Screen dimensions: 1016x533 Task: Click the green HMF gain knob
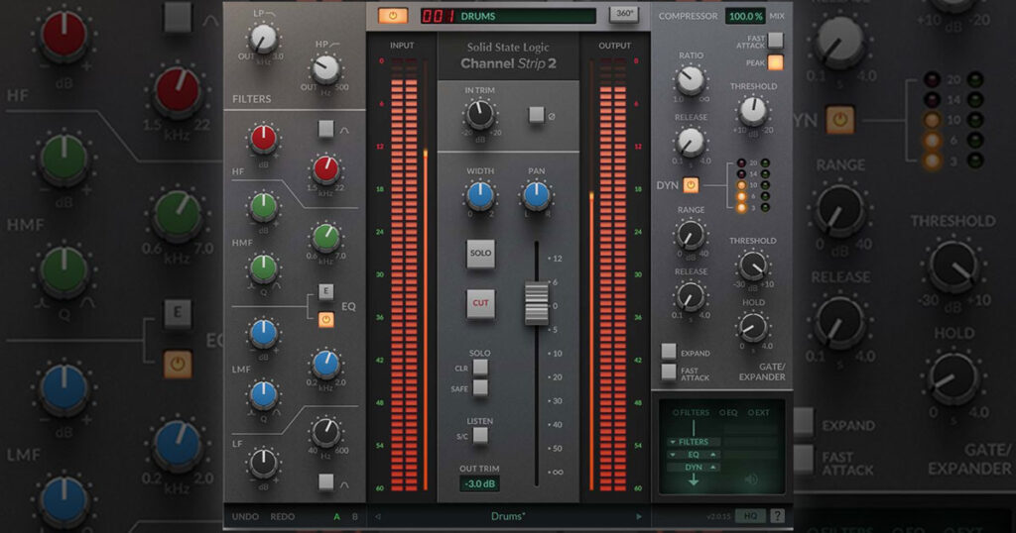pos(264,206)
